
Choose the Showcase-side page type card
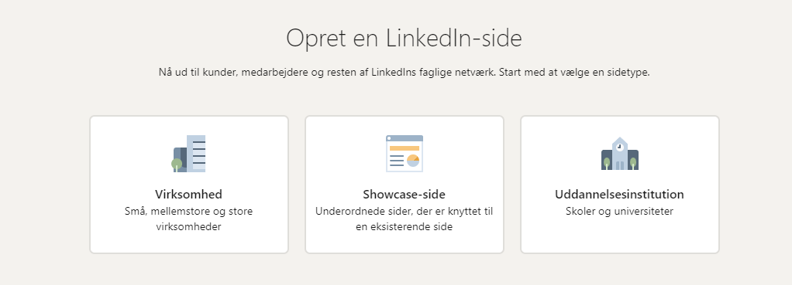(404, 185)
